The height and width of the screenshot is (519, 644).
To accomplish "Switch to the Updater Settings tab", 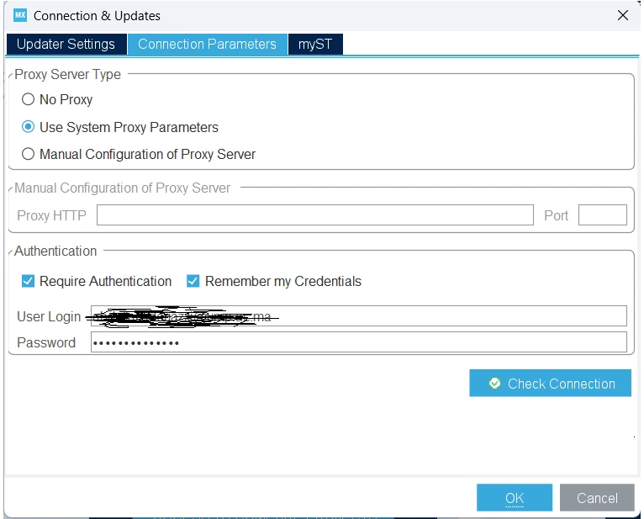I will 66,44.
